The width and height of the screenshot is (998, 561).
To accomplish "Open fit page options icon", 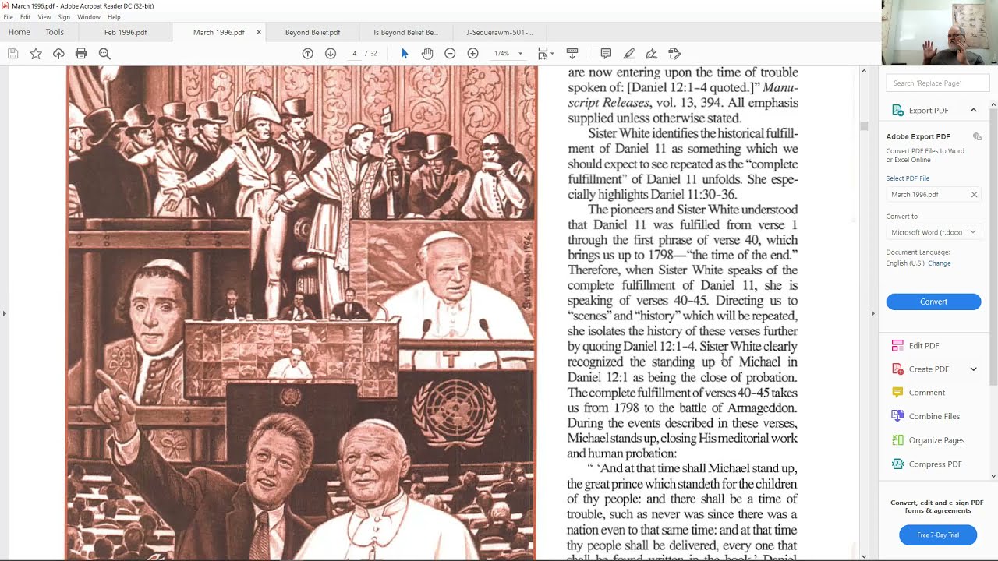I will click(545, 54).
